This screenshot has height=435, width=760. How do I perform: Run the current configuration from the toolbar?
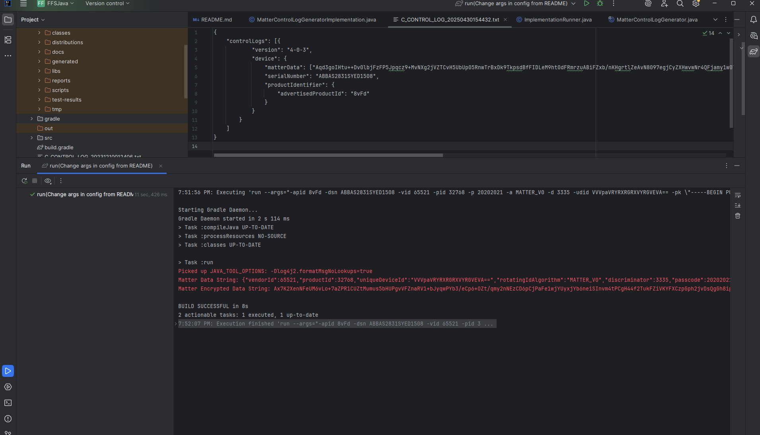click(586, 3)
